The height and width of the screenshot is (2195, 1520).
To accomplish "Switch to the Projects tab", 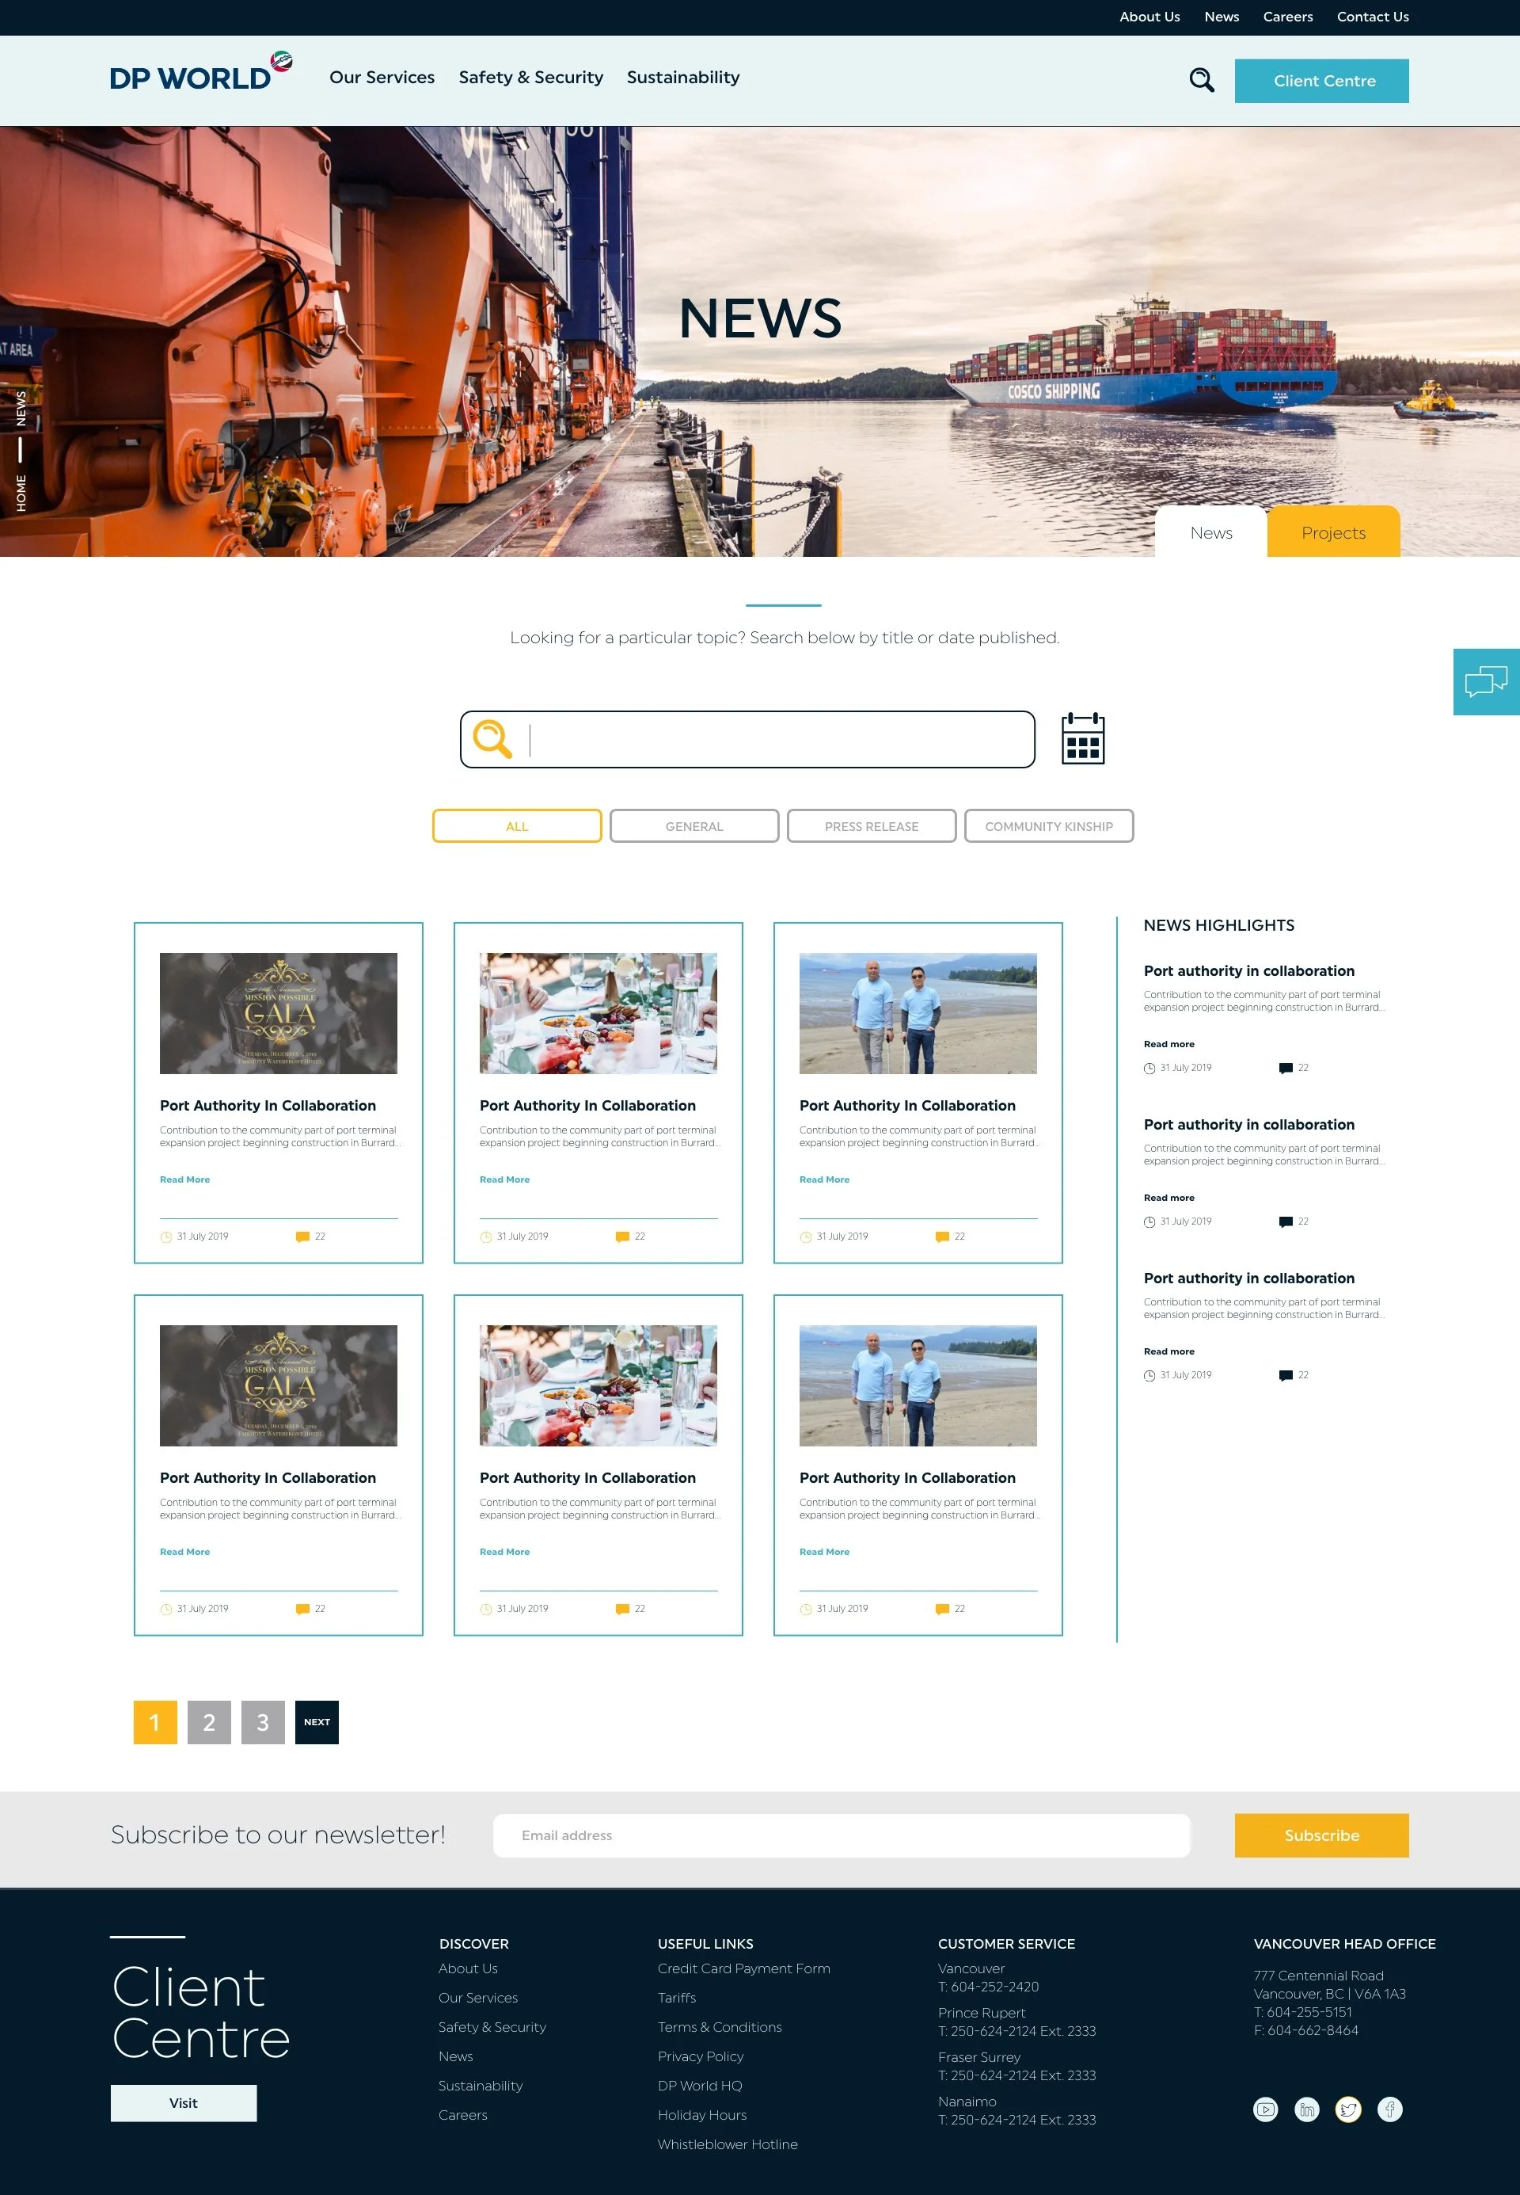I will click(x=1333, y=532).
